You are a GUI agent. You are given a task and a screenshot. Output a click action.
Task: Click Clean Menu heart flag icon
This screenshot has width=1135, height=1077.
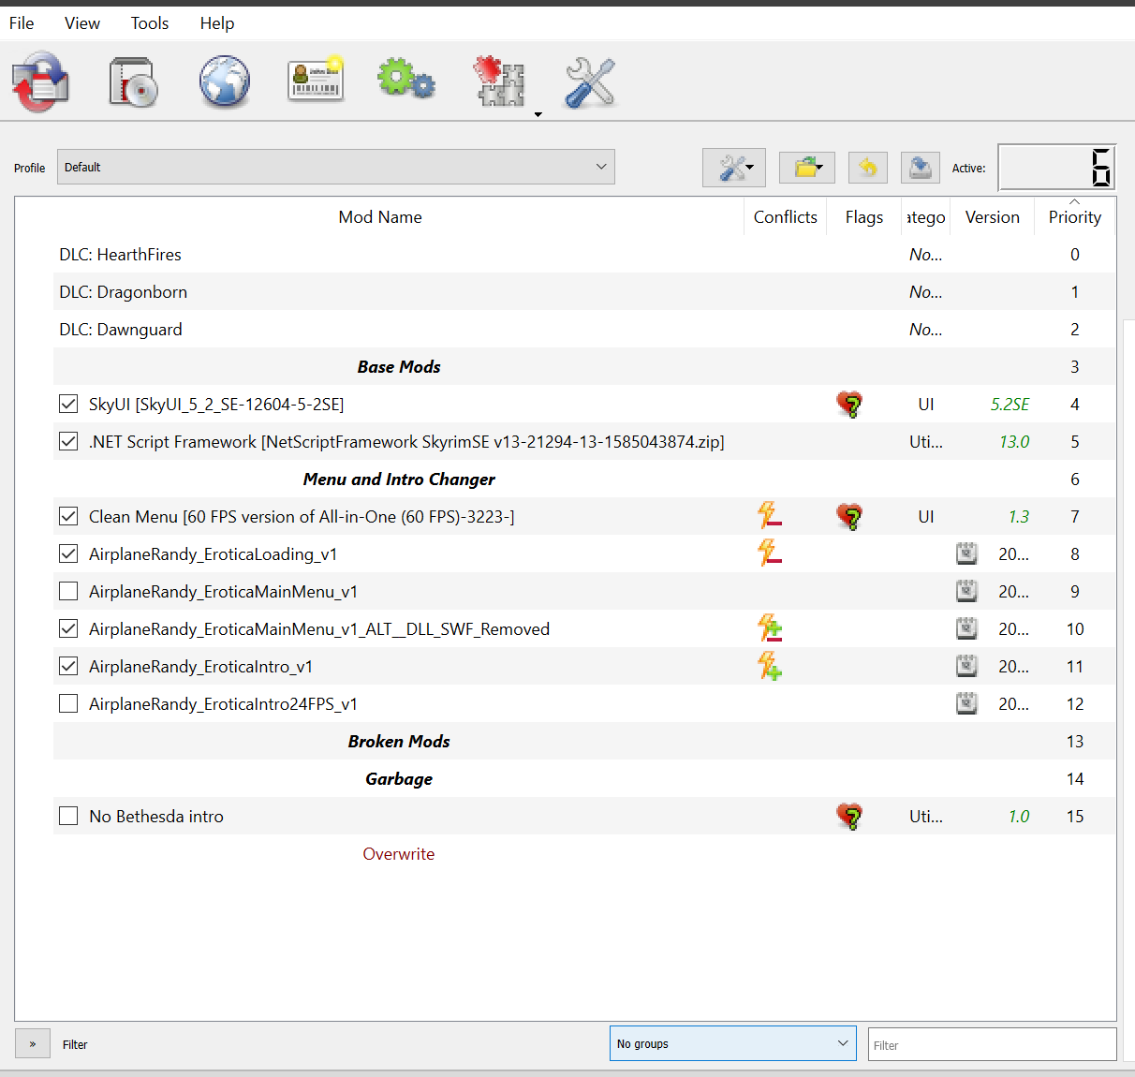click(x=849, y=517)
